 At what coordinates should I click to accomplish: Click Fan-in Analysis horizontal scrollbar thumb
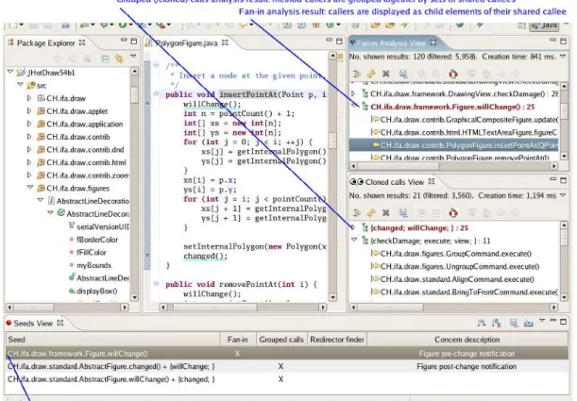[399, 166]
